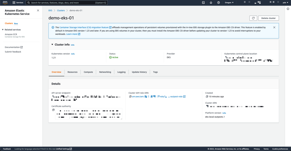Image resolution: width=291 pixels, height=151 pixels.
Task: Select the 'eks-local-outposts.1' platform version text
Action: [x=215, y=117]
